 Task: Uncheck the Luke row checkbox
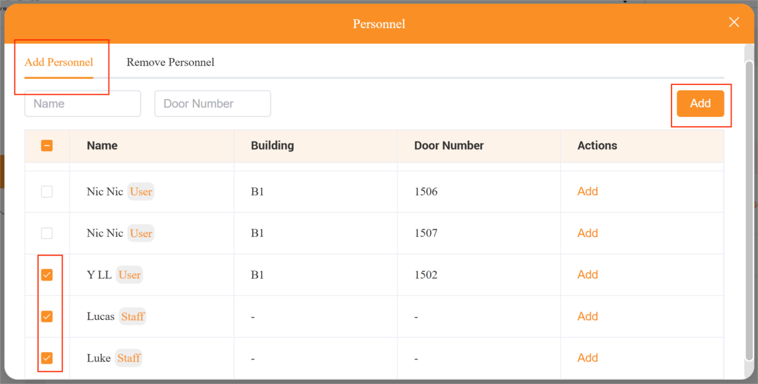point(47,358)
